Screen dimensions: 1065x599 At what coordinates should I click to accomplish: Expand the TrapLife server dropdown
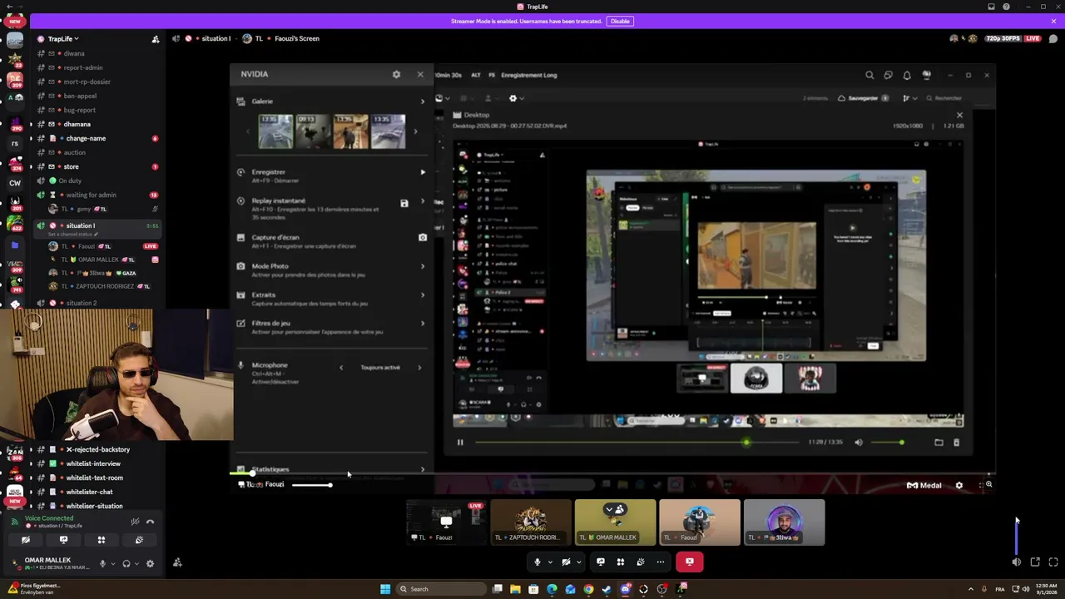pos(76,39)
